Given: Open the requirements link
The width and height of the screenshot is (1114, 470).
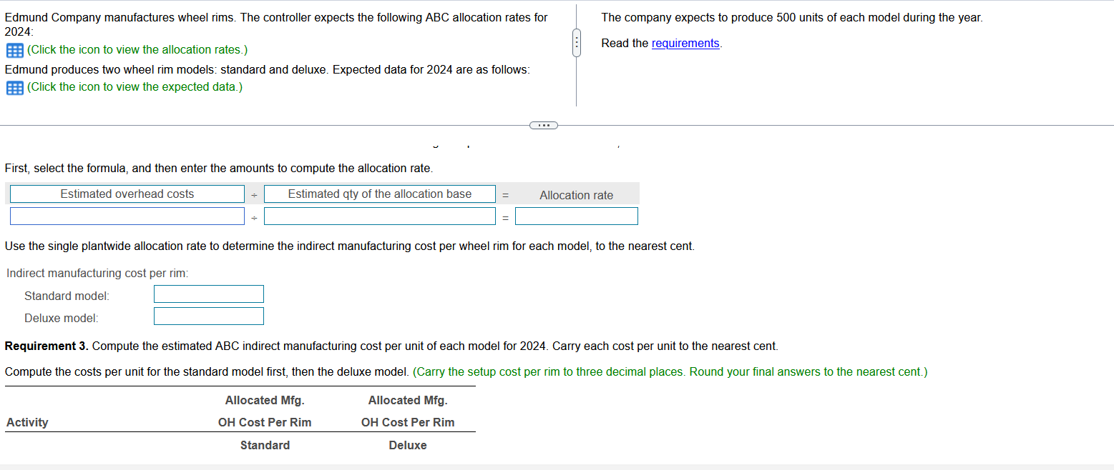Looking at the screenshot, I should coord(685,44).
